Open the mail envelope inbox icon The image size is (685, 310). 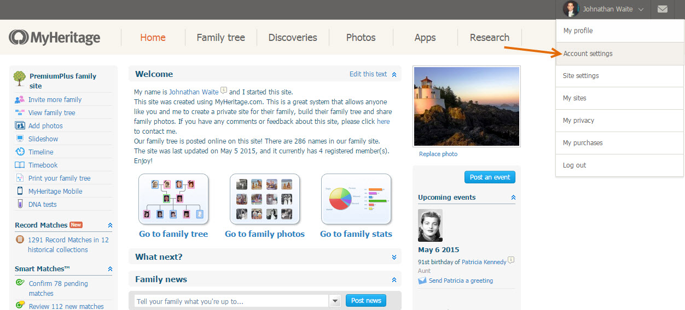[x=662, y=9]
